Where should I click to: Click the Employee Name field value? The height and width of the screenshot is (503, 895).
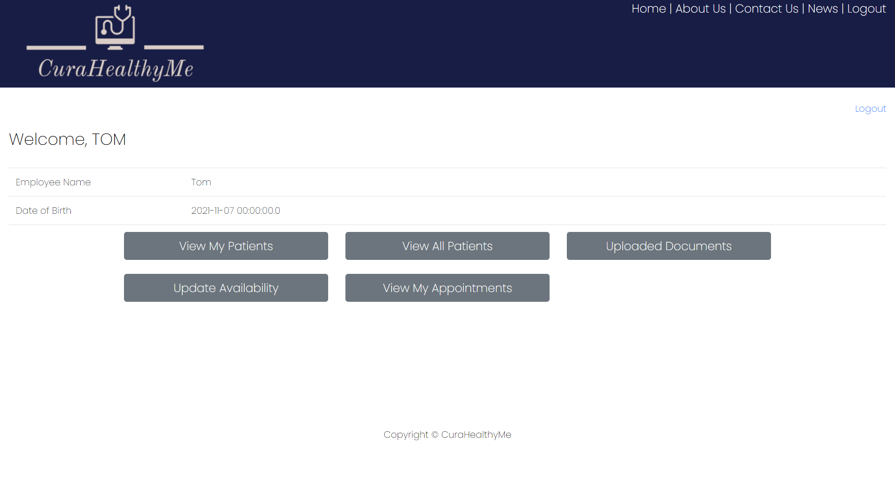pos(201,182)
